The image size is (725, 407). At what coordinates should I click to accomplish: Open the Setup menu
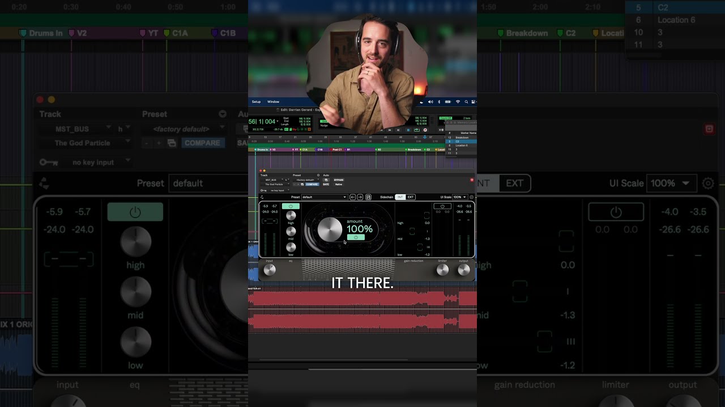pos(256,102)
